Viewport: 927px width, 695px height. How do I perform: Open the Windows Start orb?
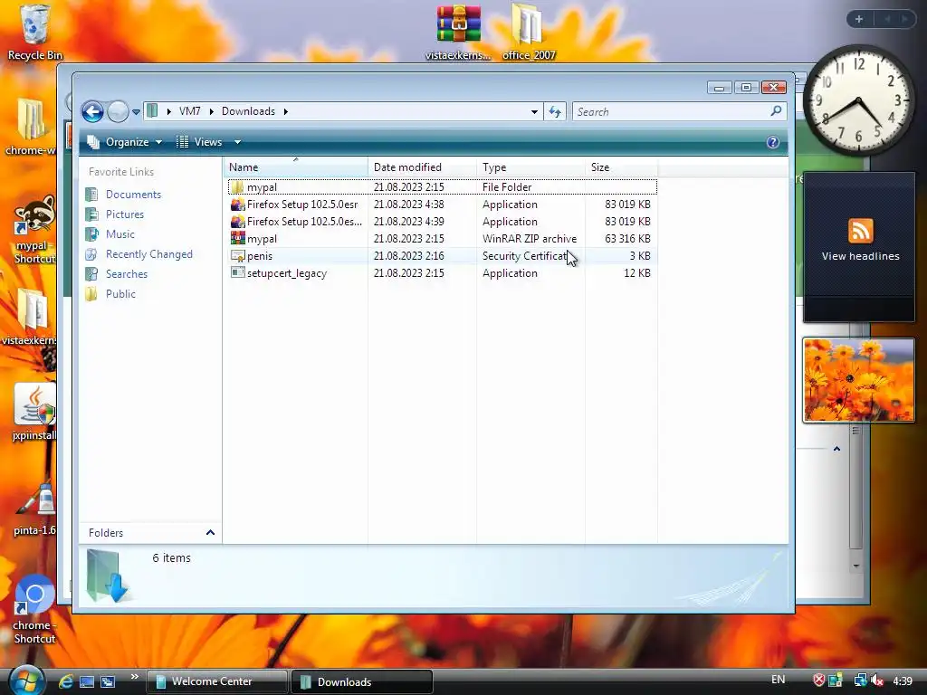coord(25,681)
